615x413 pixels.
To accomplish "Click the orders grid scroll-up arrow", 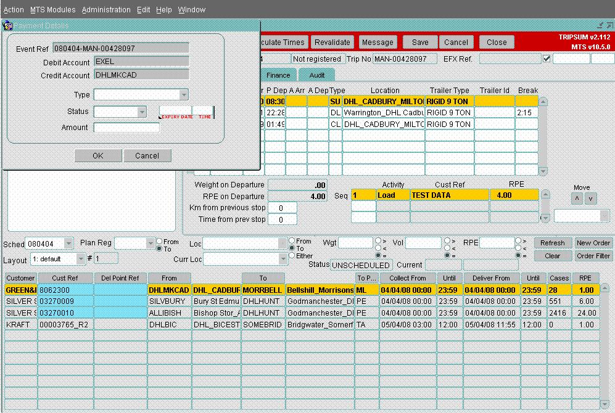I will coord(605,288).
